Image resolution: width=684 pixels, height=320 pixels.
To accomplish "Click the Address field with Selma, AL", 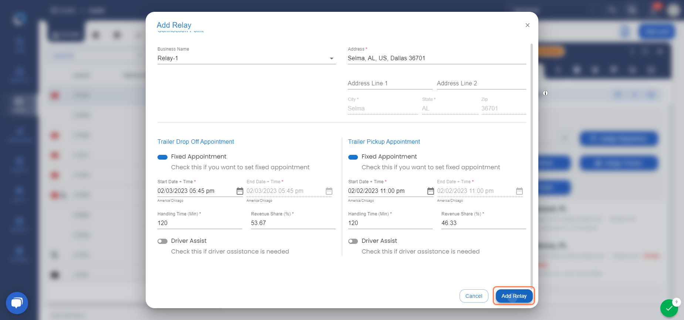I will [x=437, y=58].
